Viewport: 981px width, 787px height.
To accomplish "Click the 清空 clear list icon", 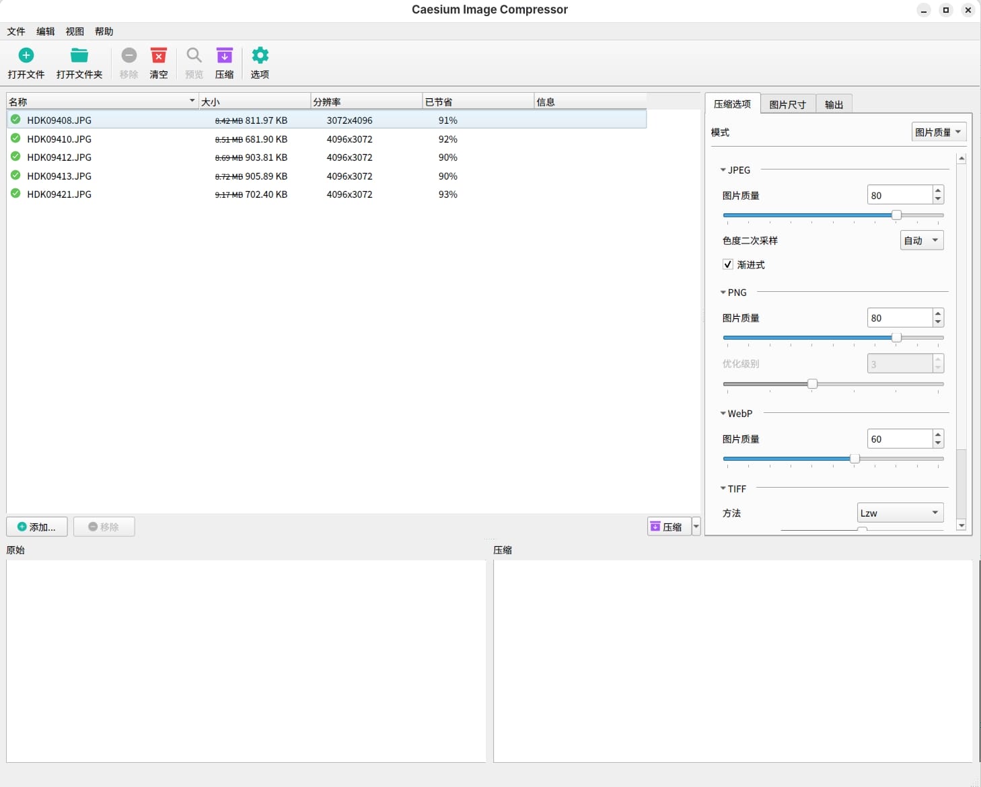I will point(159,55).
